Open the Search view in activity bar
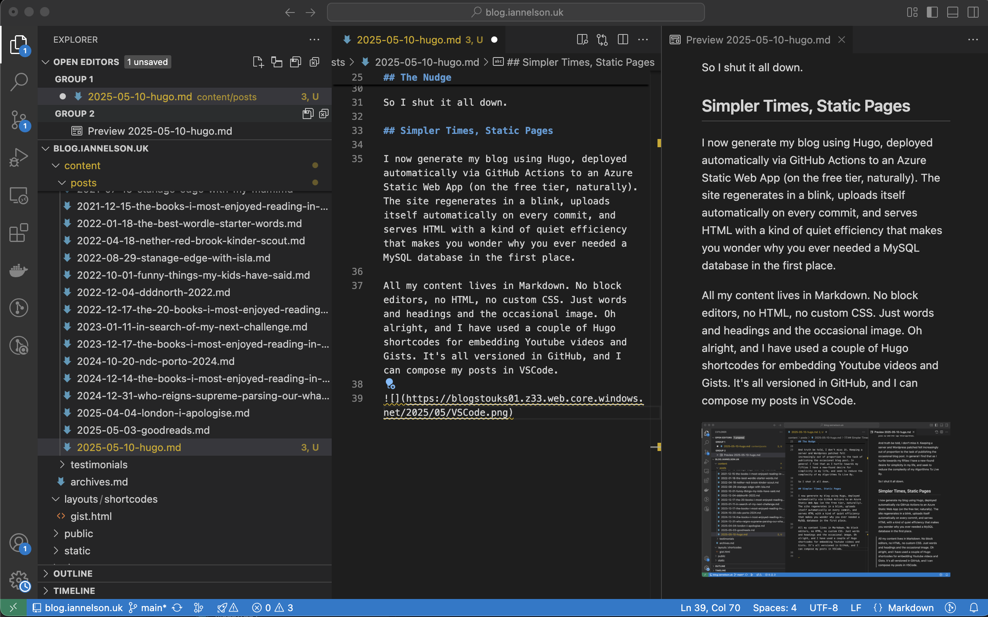Screen dimensions: 988x617 tap(19, 81)
